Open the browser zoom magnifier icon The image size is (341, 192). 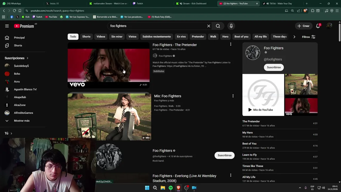pyautogui.click(x=293, y=11)
